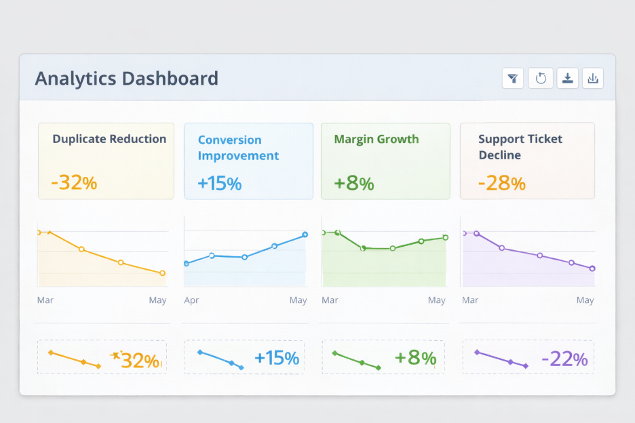Click the final point on purple chart
The image size is (635, 423).
[592, 268]
